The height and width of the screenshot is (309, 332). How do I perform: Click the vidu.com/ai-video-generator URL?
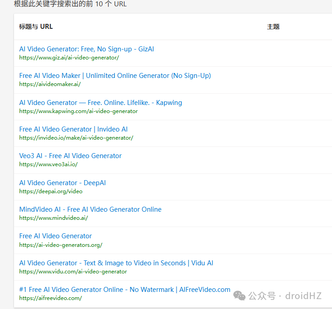[73, 272]
